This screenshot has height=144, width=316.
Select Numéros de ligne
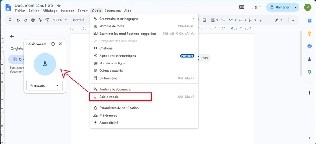point(144,63)
